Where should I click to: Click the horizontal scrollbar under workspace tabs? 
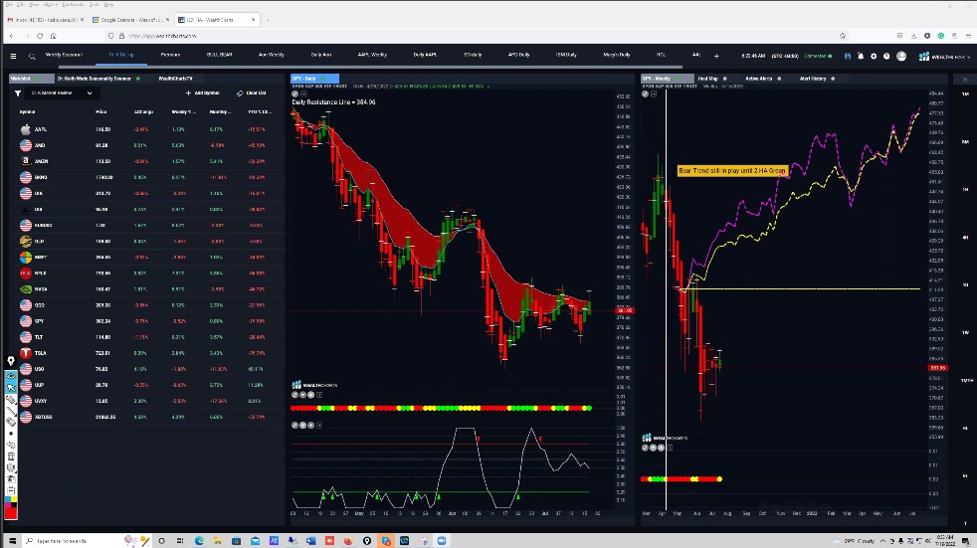(371, 66)
